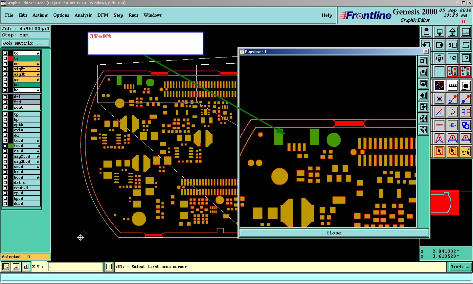This screenshot has width=473, height=284.
Task: Open the Analysis menu
Action: click(x=83, y=15)
